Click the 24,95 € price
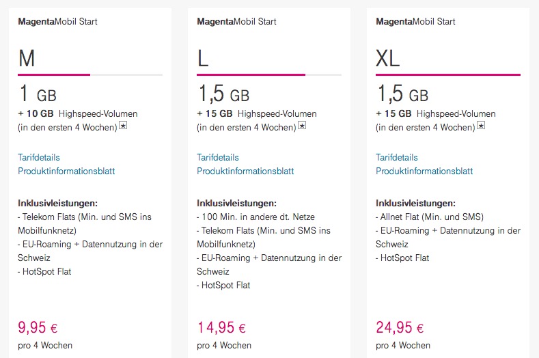The height and width of the screenshot is (358, 539). [400, 328]
